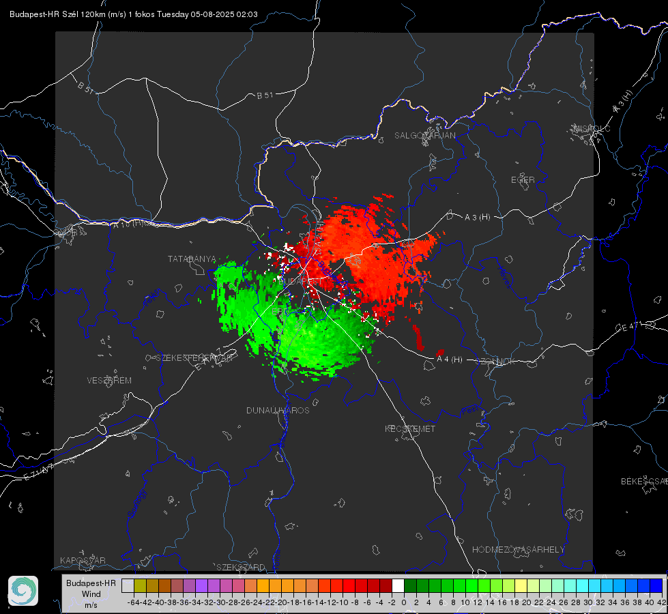This screenshot has width=668, height=614.
Task: Click the DUNAÚJVÁROS city label
Action: coord(278,410)
